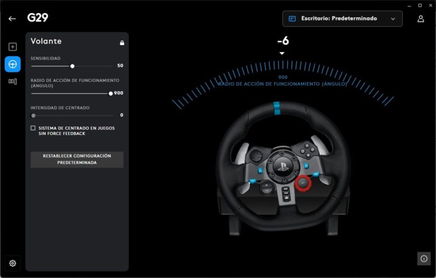
Task: Open settings gear in sidebar
Action: coord(12,263)
